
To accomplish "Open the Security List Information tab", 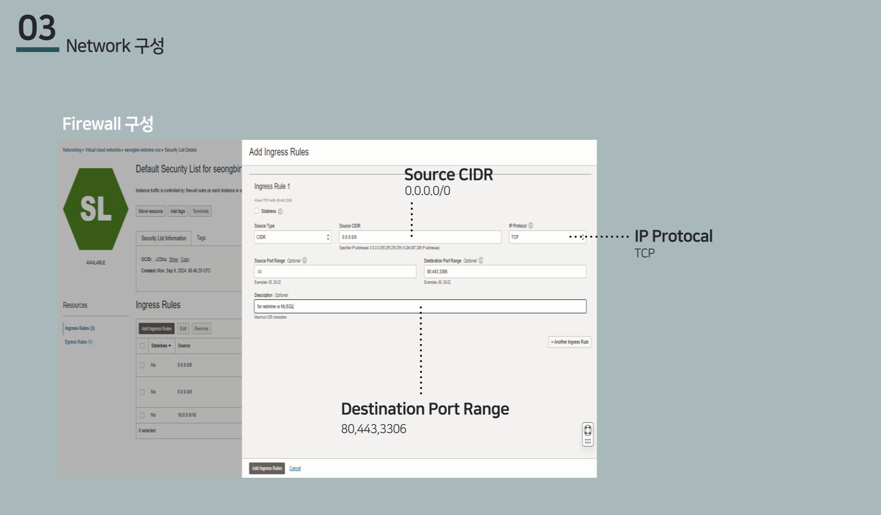I will (163, 238).
